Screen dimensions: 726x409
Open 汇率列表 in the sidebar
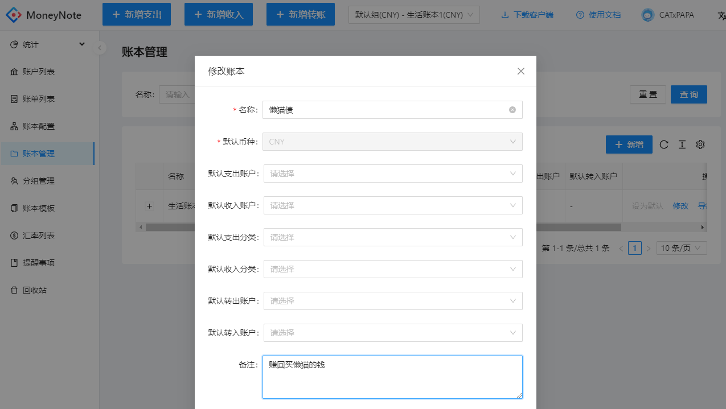click(x=47, y=236)
